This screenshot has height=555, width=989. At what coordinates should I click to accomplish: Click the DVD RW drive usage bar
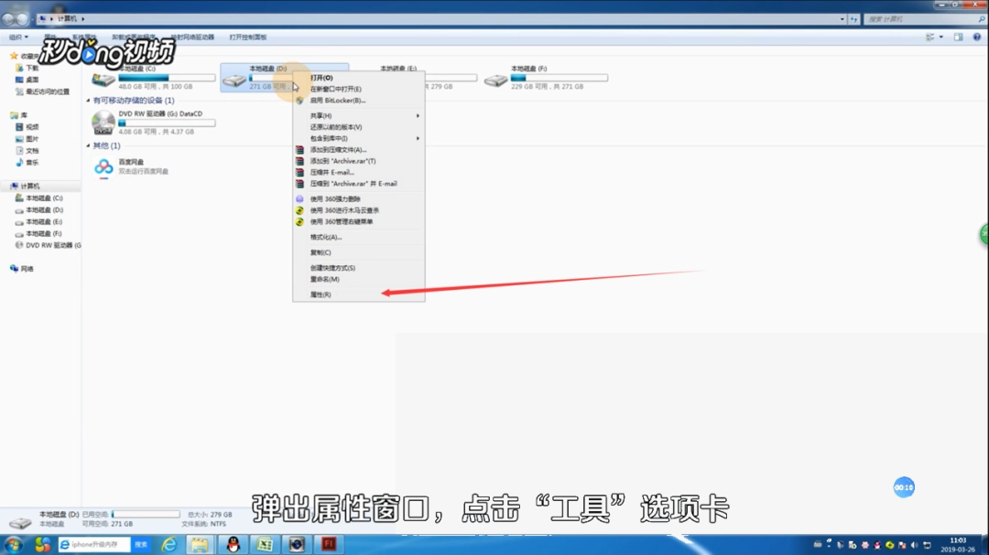(x=168, y=123)
